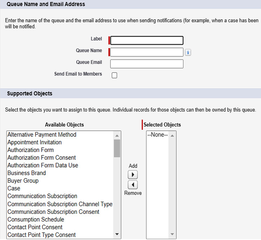This screenshot has width=261, height=240.
Task: Focus the Label input field
Action: [147, 40]
